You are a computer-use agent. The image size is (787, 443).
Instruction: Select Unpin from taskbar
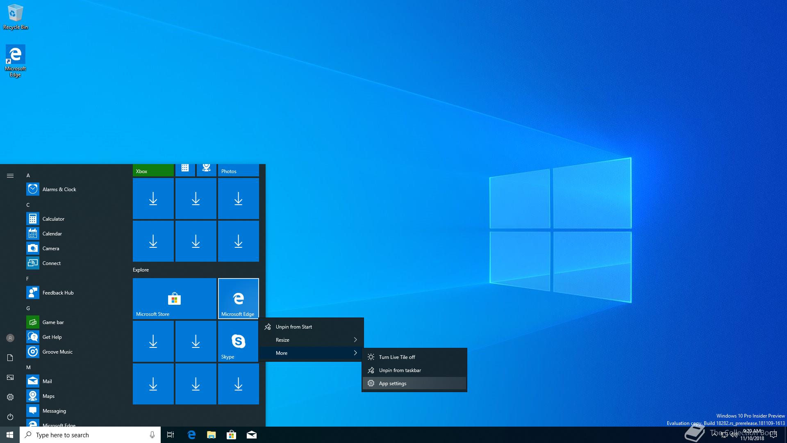pyautogui.click(x=414, y=370)
